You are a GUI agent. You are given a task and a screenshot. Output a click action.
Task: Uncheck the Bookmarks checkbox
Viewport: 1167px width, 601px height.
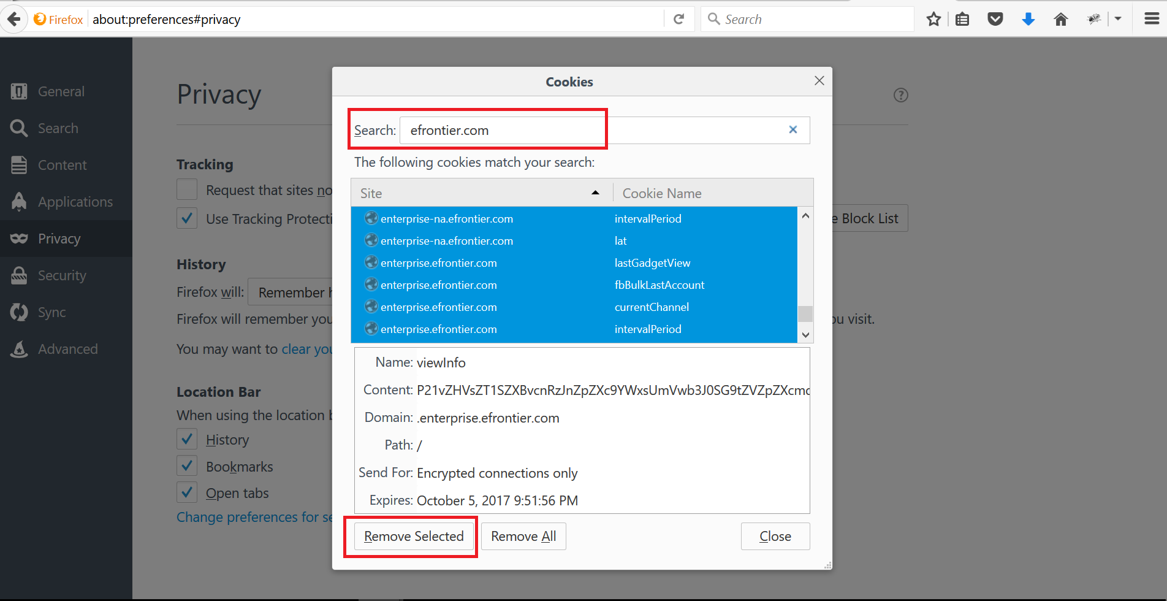tap(187, 466)
